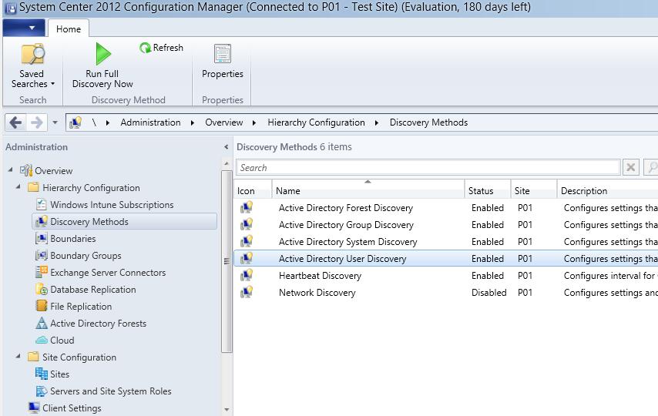Sort by the Name column header
The height and width of the screenshot is (416, 658).
(368, 190)
